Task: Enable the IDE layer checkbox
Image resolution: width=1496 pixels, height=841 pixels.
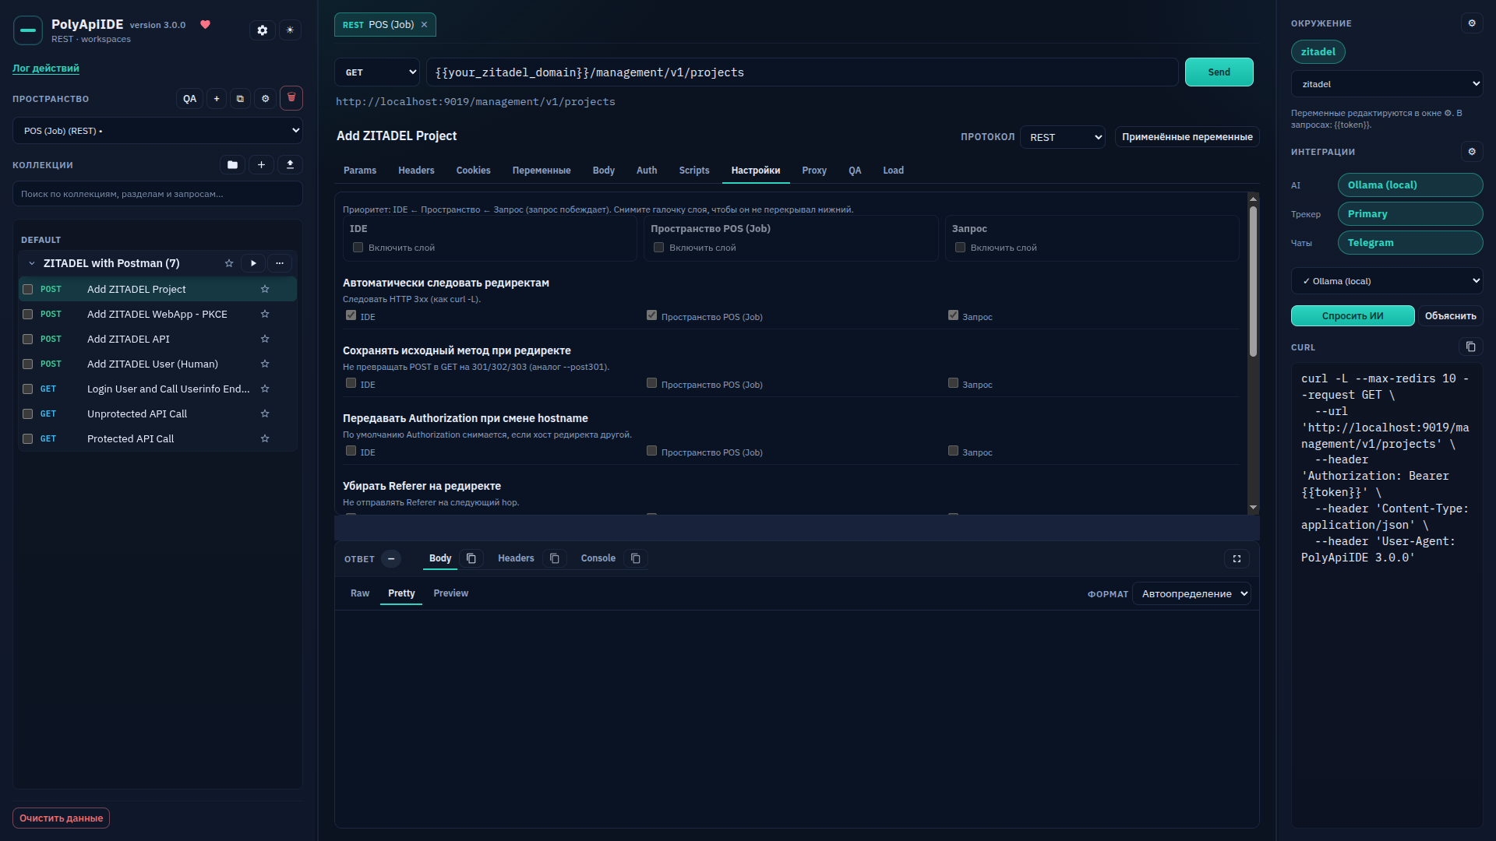Action: click(x=358, y=248)
